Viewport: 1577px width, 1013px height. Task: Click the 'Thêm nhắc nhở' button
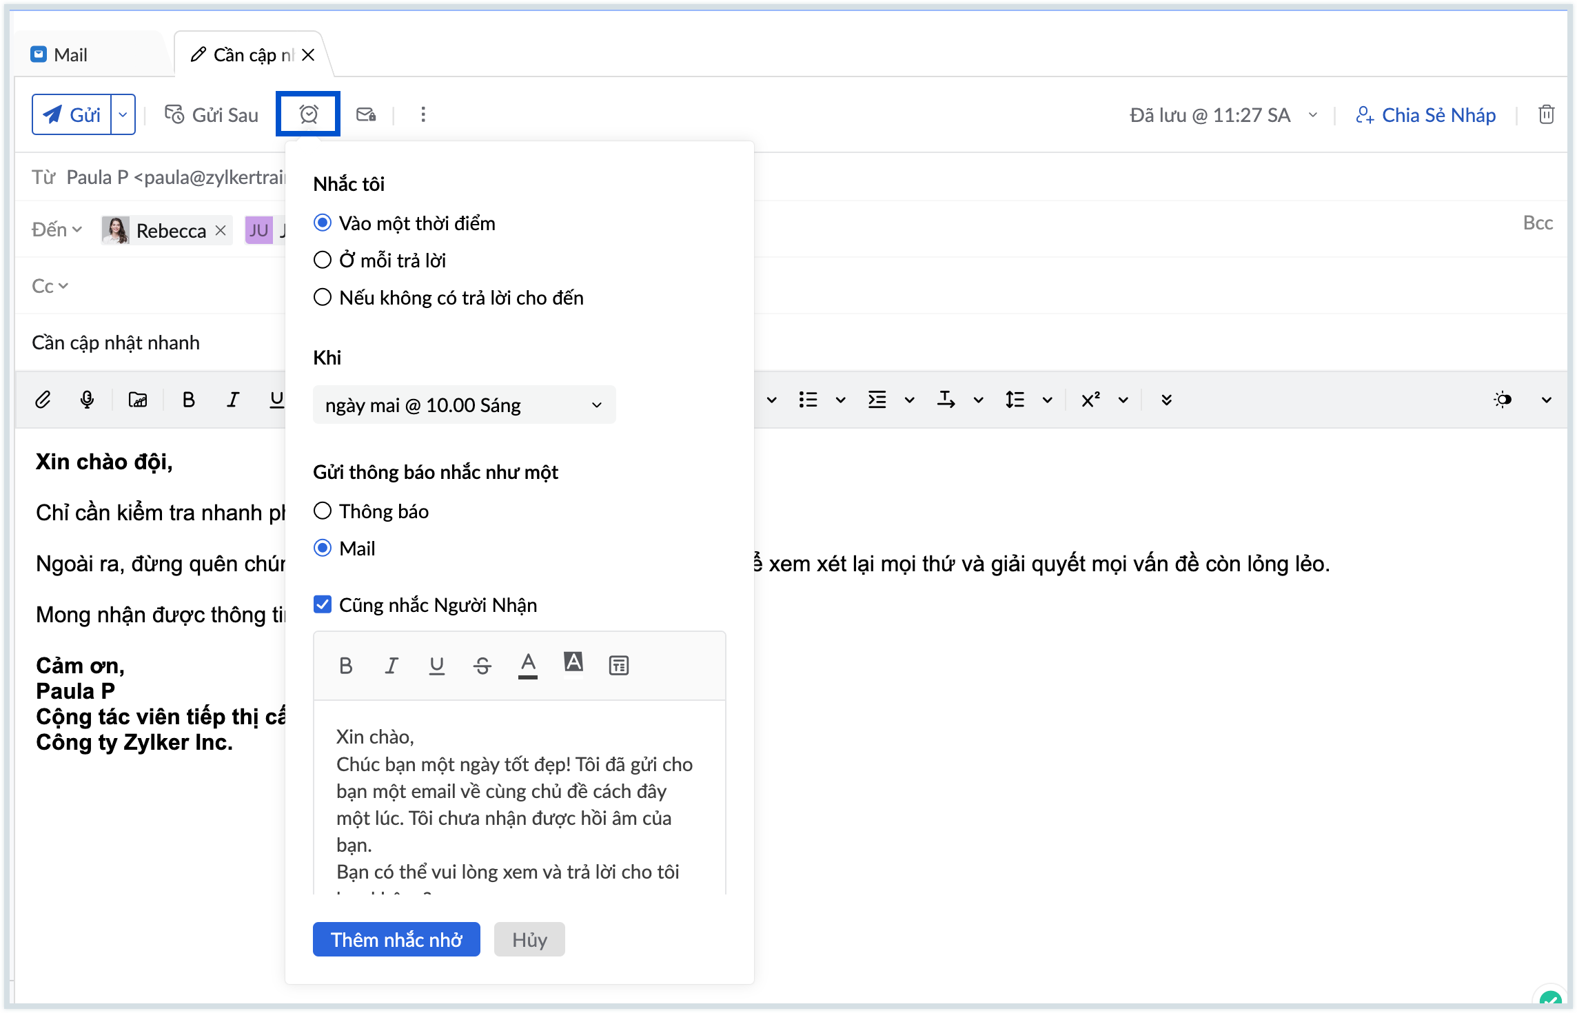[396, 940]
